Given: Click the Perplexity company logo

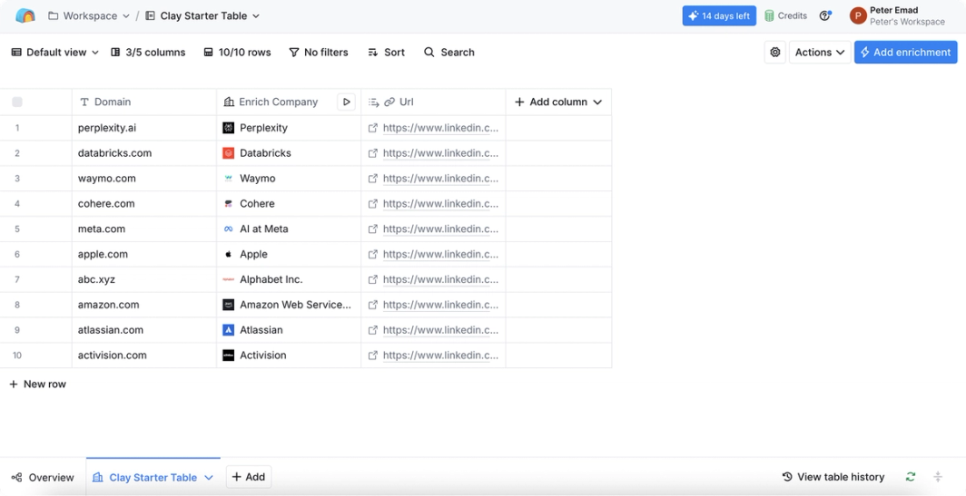Looking at the screenshot, I should [229, 128].
